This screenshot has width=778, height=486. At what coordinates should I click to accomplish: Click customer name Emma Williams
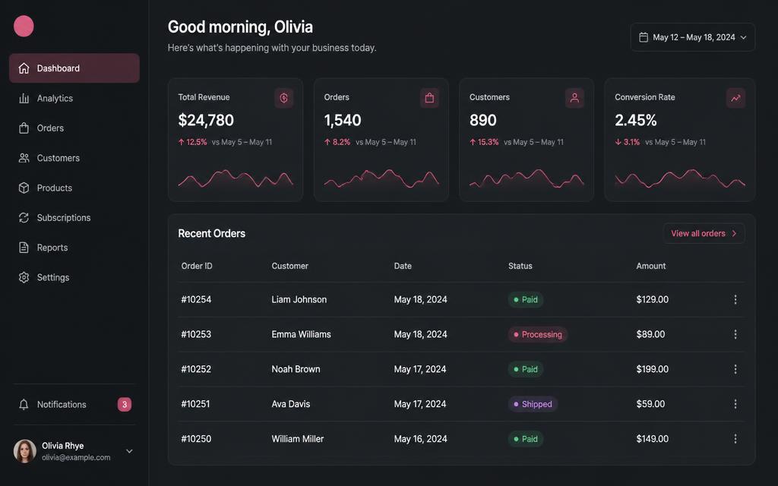[301, 334]
